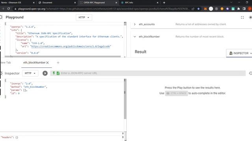Open the Inspector HTTP transport dropdown
Screen dimensions: 252x141
coord(30,73)
